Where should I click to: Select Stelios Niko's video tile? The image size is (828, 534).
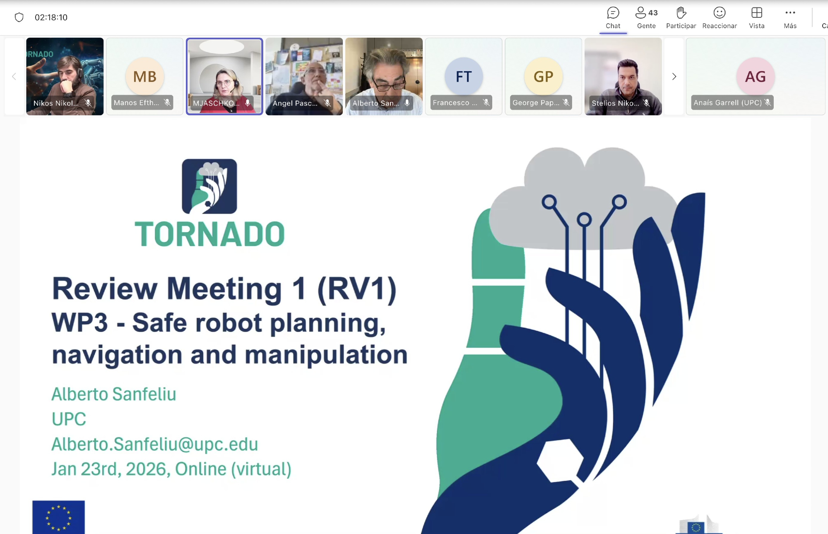coord(623,72)
